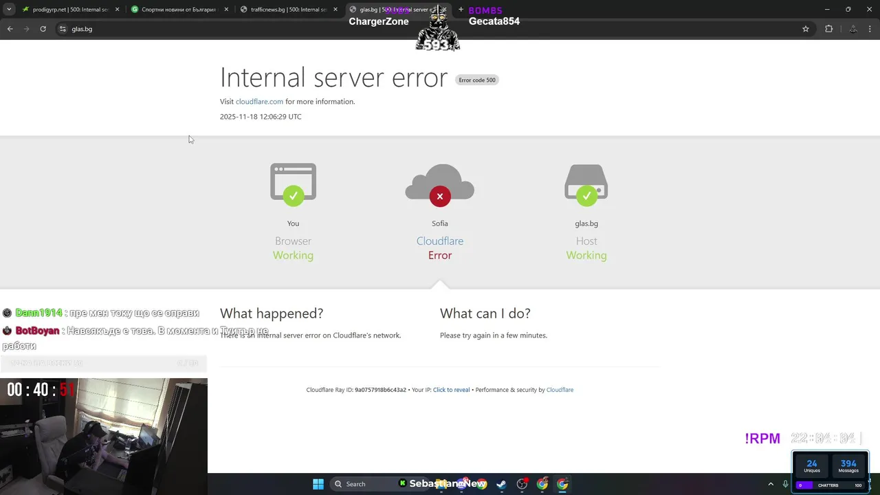
Task: Click the What happened? heading
Action: [x=272, y=313]
